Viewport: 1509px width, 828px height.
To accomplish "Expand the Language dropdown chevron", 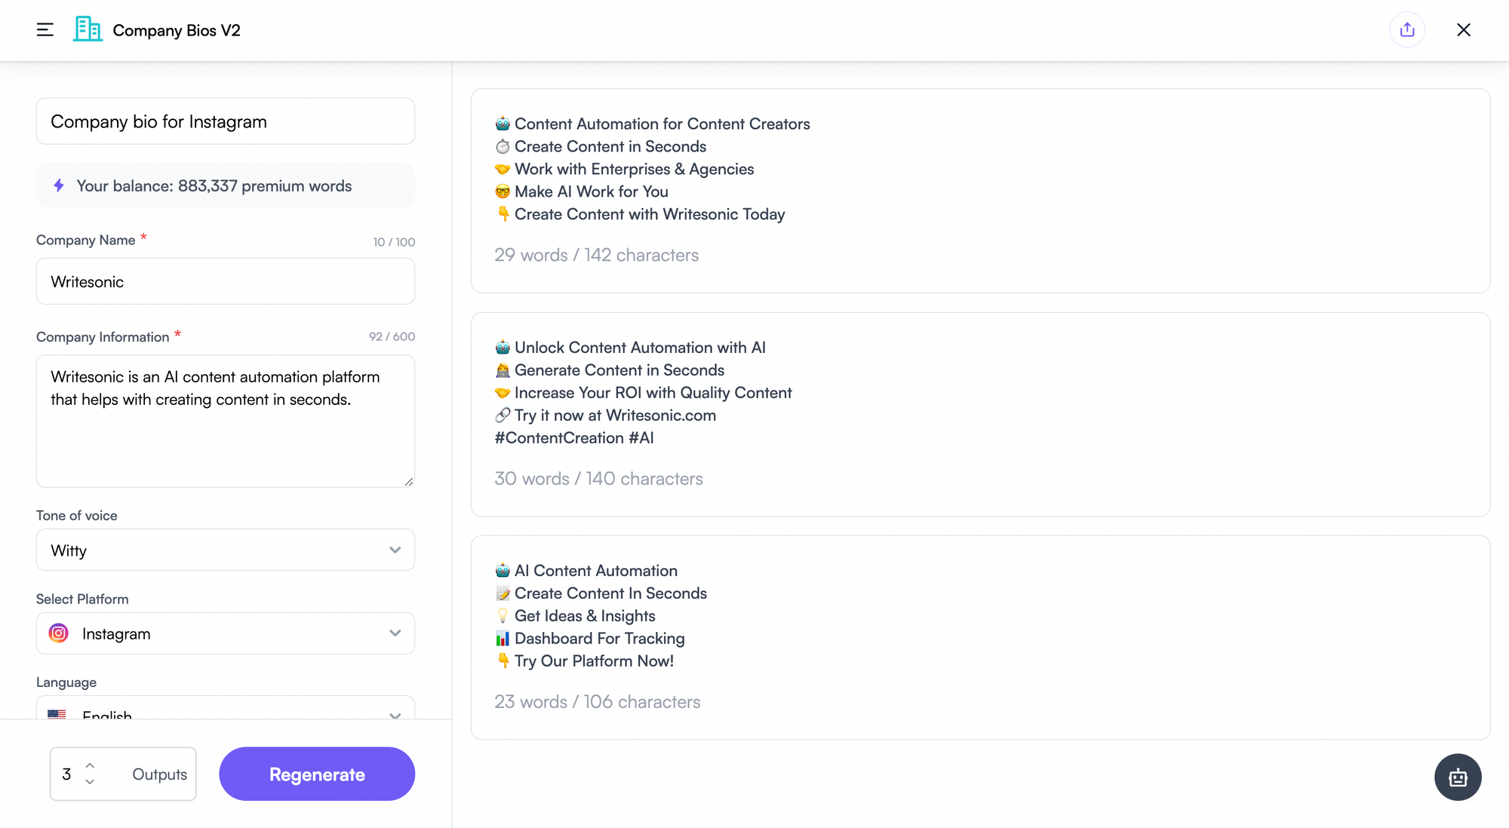I will click(395, 714).
